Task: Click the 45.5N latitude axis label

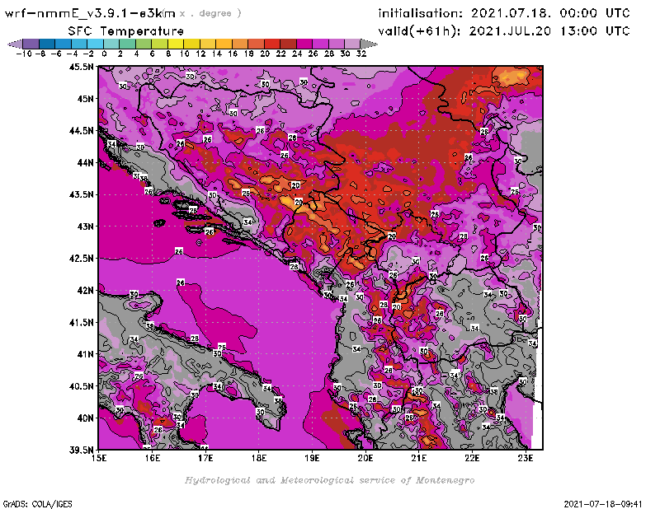Action: coord(80,67)
